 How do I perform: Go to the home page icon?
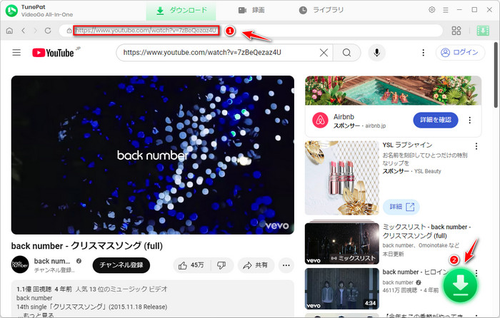pos(9,31)
